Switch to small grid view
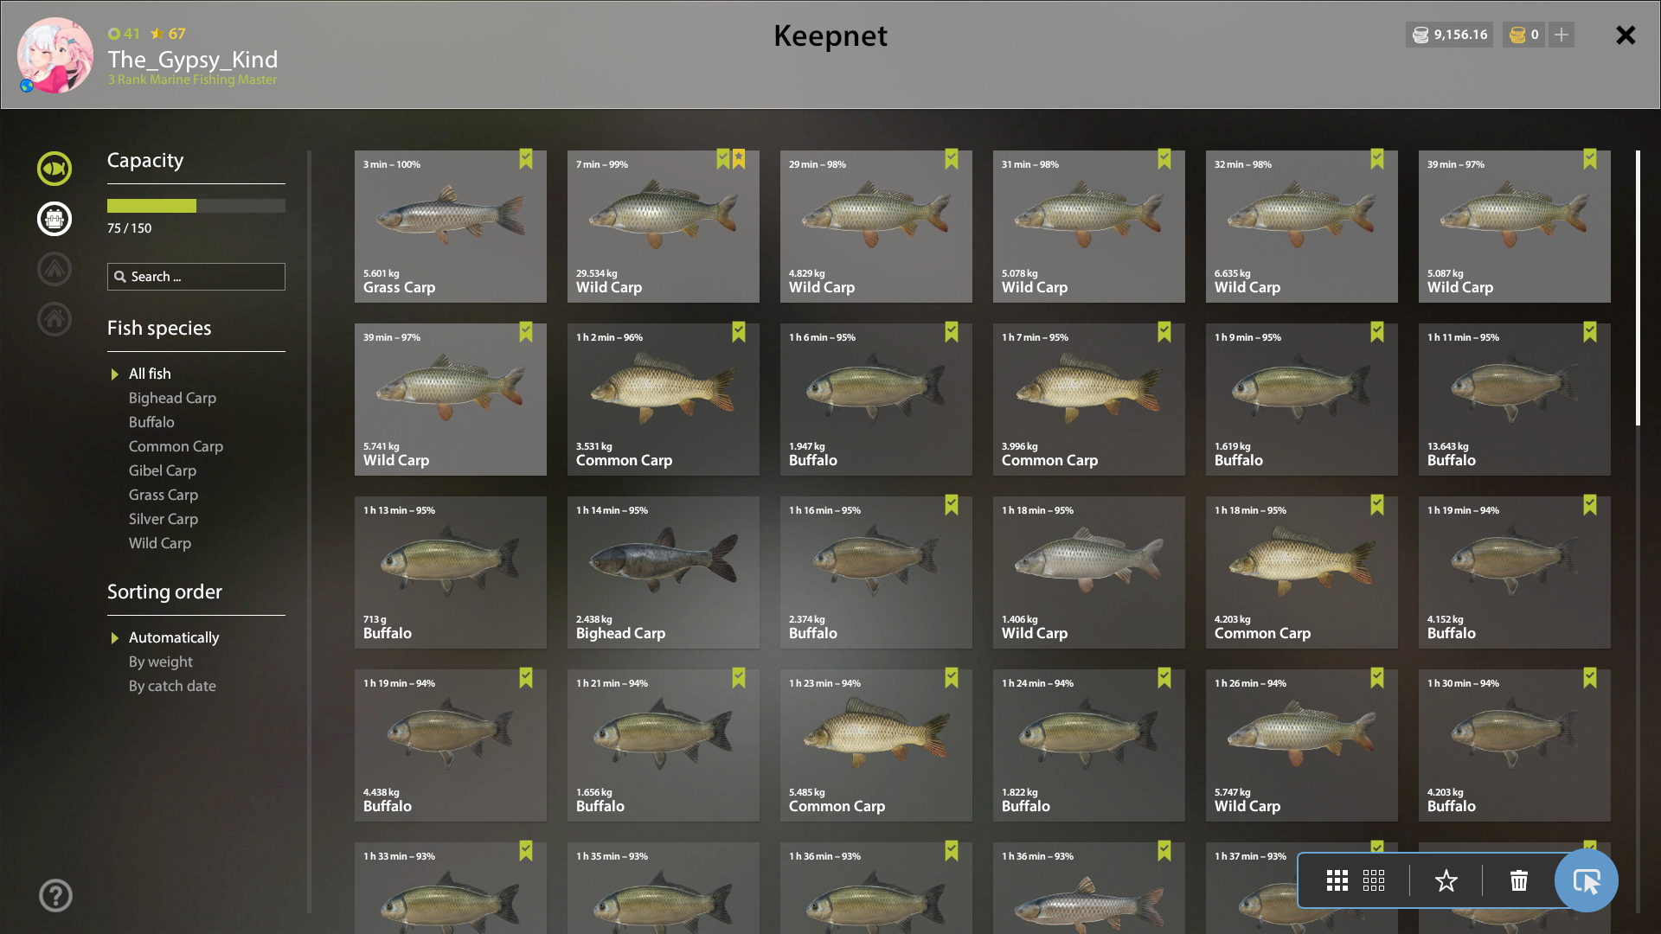The image size is (1661, 934). pyautogui.click(x=1374, y=881)
